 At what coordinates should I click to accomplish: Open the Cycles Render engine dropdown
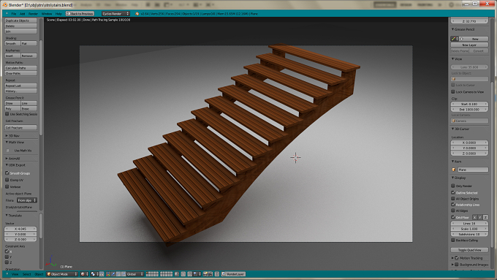(x=115, y=14)
